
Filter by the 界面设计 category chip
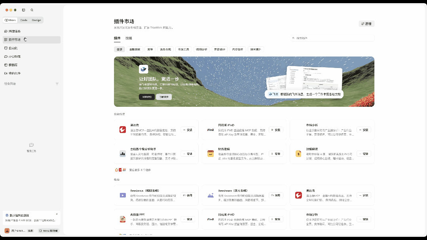[x=220, y=49]
